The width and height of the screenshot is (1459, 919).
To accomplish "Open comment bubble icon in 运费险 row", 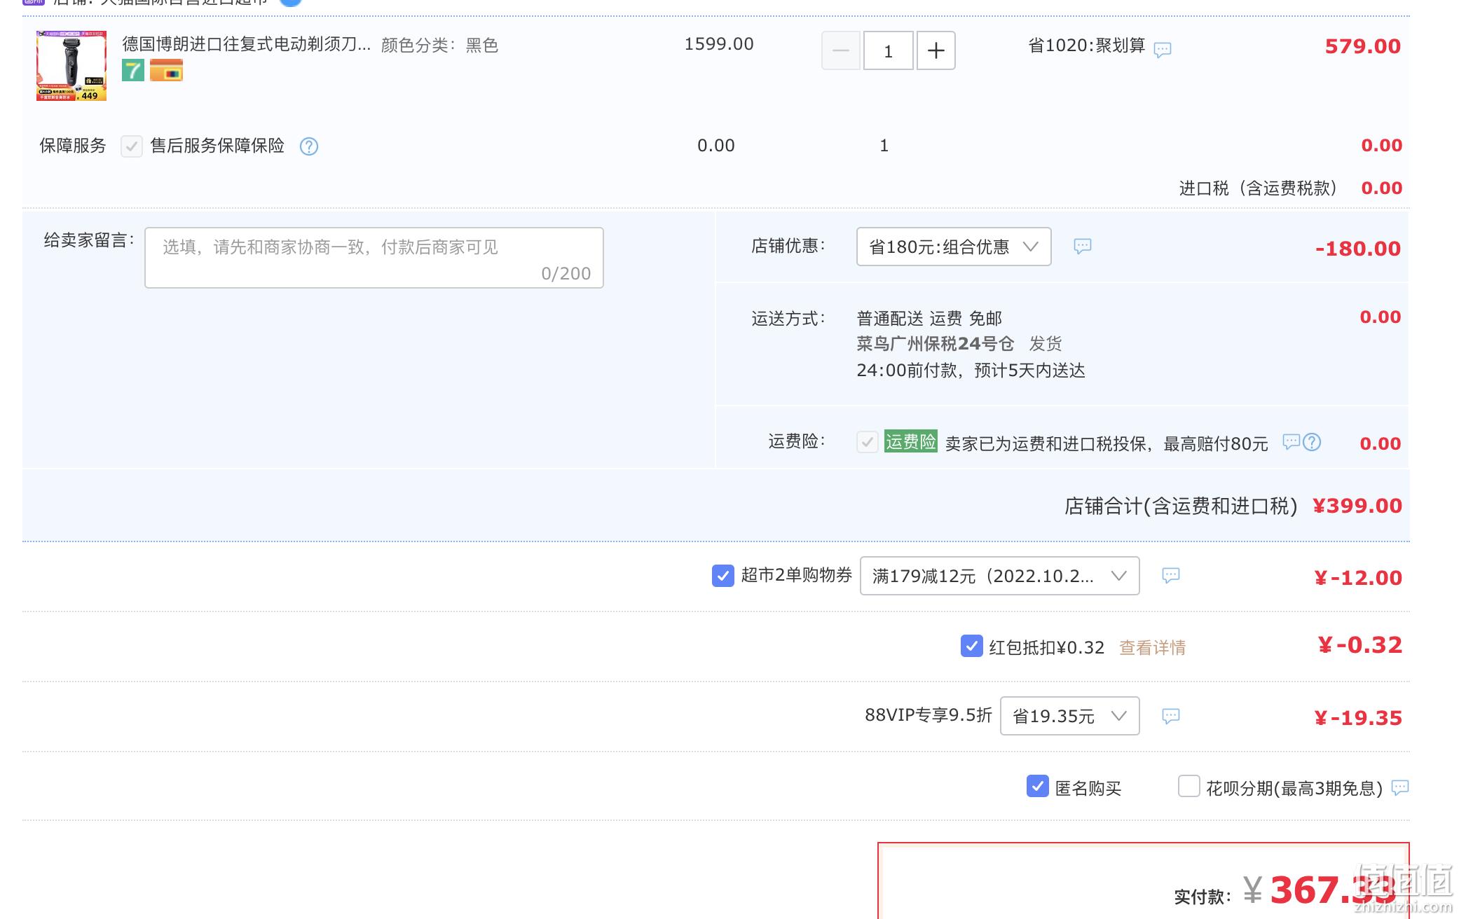I will (1291, 441).
